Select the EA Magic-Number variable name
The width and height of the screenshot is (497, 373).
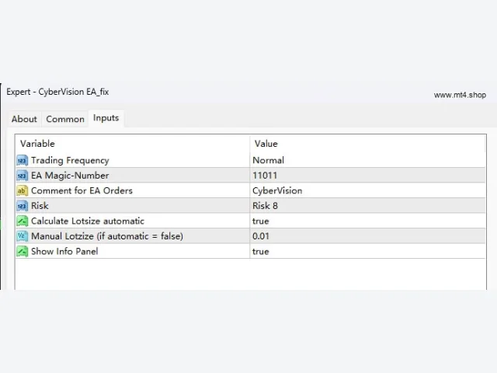click(70, 176)
